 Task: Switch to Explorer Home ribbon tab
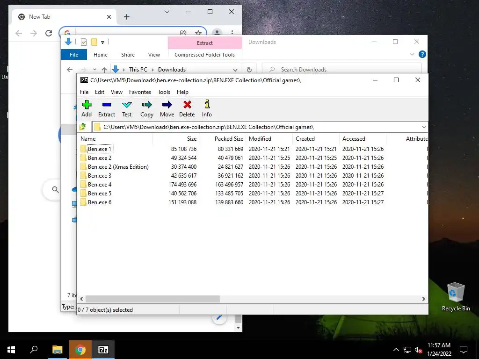(101, 55)
